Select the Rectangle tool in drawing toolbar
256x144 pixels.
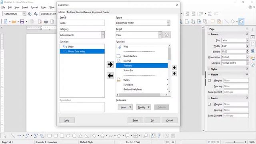pyautogui.click(x=50, y=136)
